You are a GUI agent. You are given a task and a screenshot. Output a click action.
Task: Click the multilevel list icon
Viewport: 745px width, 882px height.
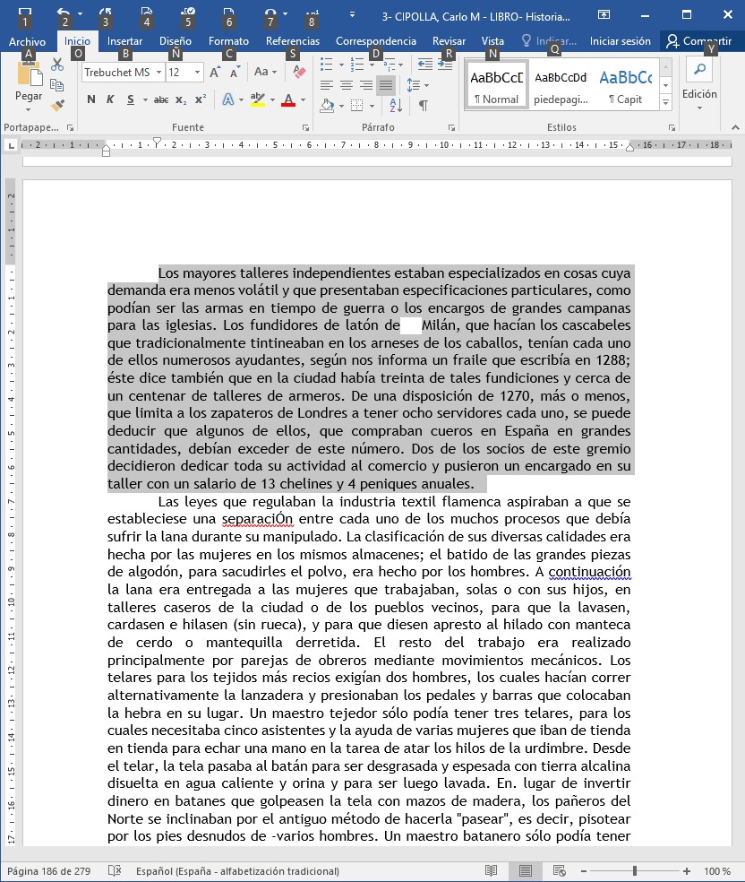(389, 65)
